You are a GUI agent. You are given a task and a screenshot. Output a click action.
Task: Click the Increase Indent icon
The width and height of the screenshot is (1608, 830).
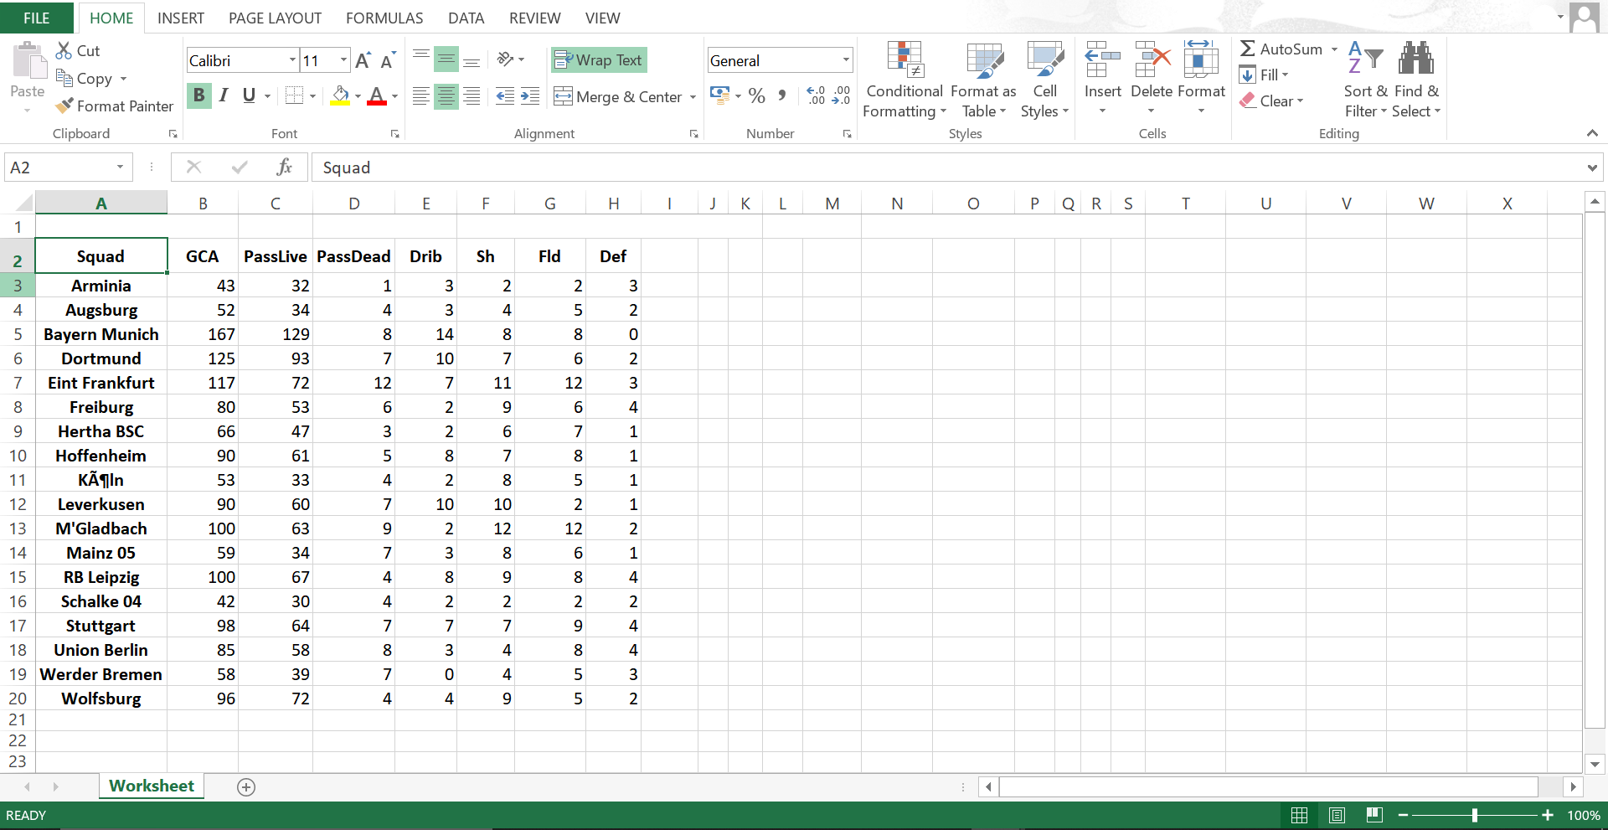(x=530, y=96)
